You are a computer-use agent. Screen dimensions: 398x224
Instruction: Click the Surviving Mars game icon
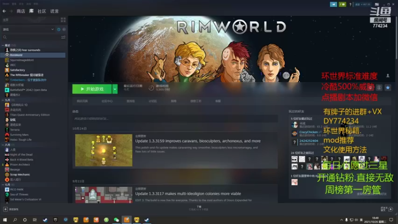click(x=7, y=134)
